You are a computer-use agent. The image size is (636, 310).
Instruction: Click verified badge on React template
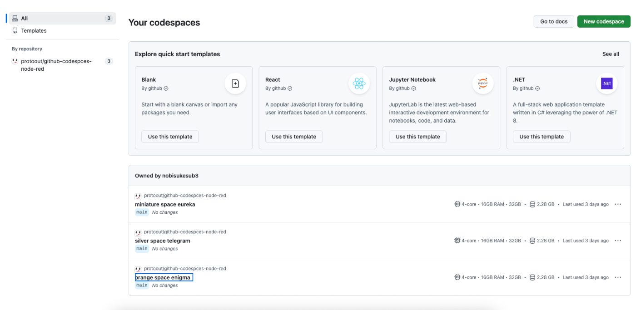[x=290, y=89]
